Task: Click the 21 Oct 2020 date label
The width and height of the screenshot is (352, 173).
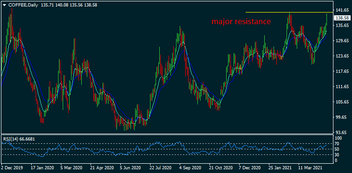Action: (221, 167)
